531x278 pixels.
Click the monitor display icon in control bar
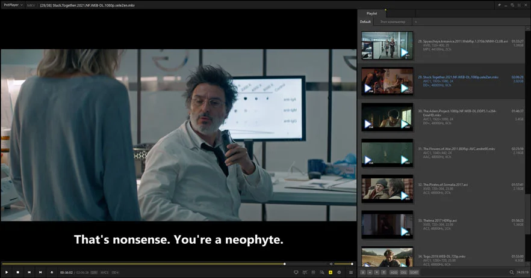[x=296, y=272]
